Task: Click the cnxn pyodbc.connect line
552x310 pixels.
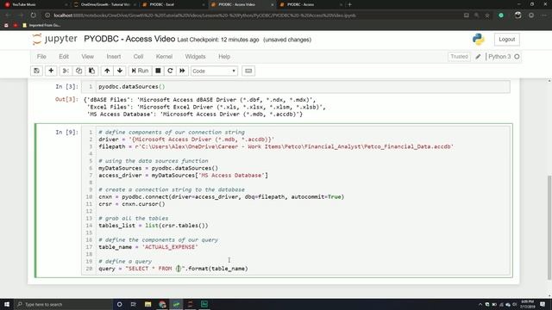Action: pos(221,197)
